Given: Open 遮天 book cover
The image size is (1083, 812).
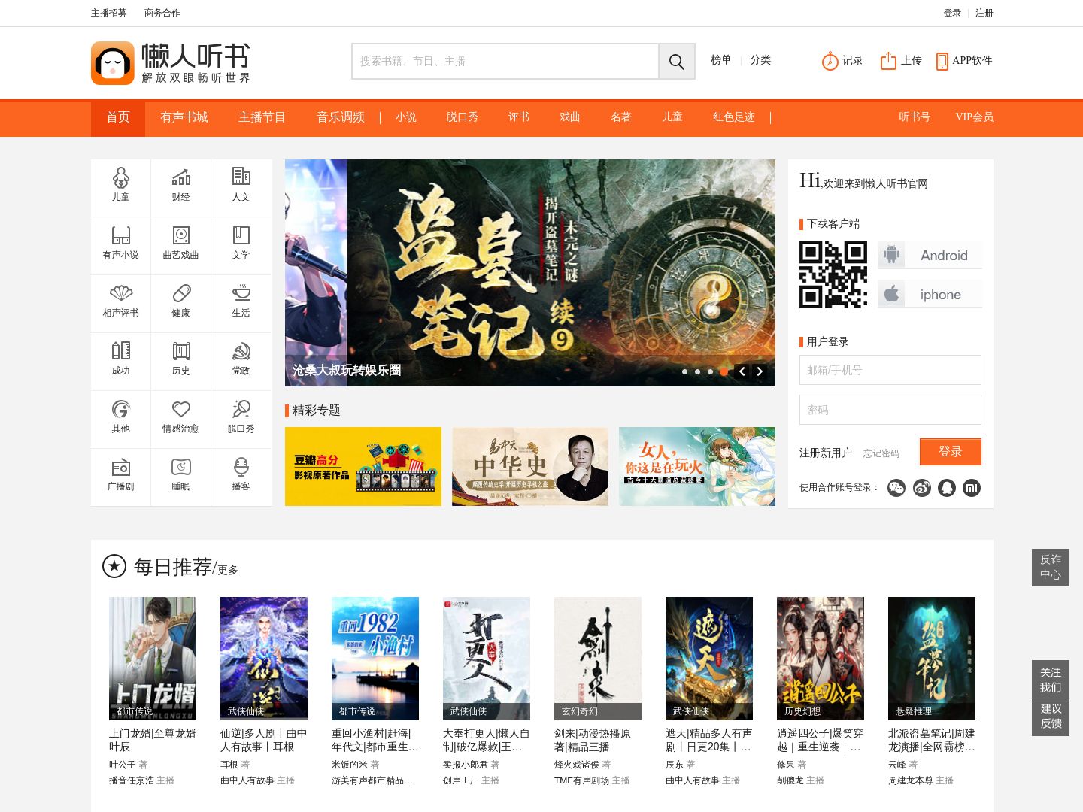Looking at the screenshot, I should click(709, 659).
